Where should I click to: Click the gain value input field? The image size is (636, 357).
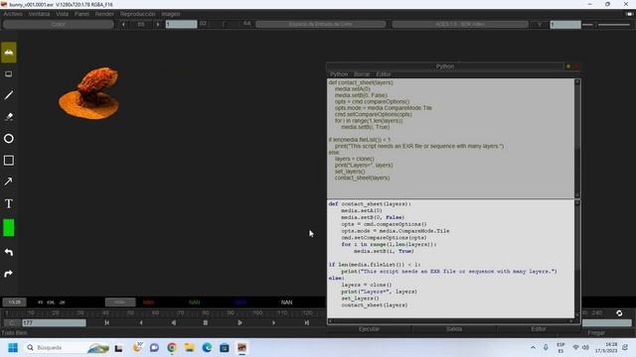point(181,24)
